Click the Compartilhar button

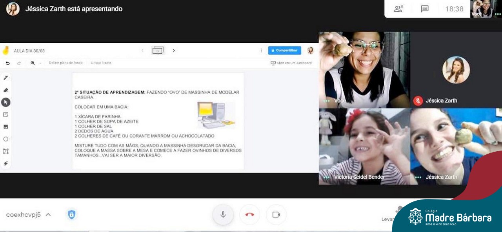(x=284, y=51)
